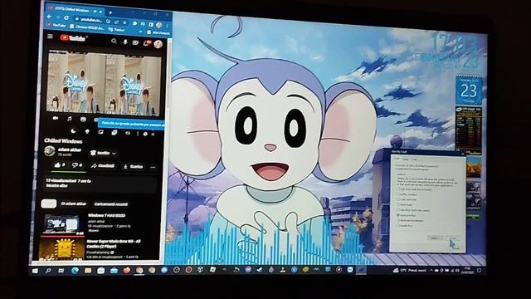The width and height of the screenshot is (531, 299).
Task: Select the Code overwrite crash option
Action: click(407, 199)
